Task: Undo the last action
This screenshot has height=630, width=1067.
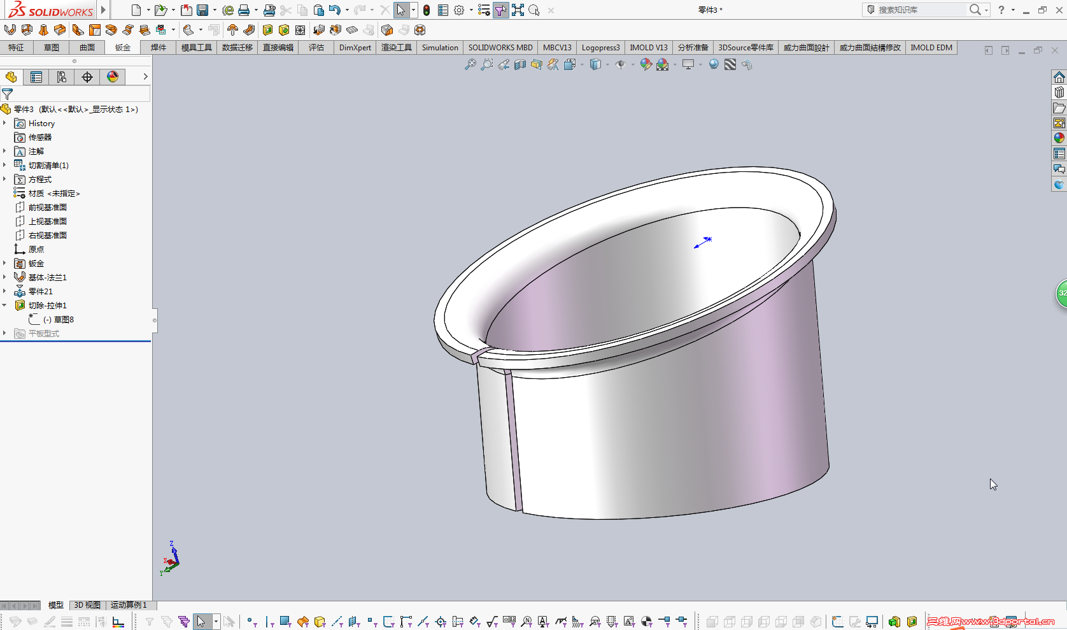Action: click(335, 10)
